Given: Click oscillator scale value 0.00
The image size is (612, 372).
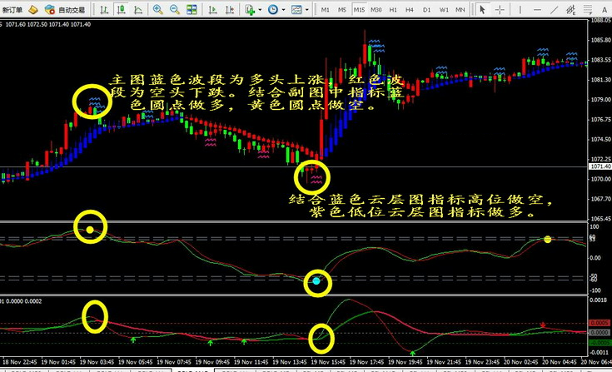Looking at the screenshot, I should coord(595,258).
